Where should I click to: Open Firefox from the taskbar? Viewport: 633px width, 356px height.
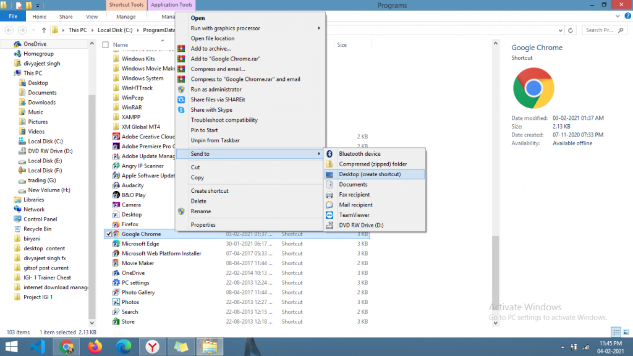click(x=95, y=347)
